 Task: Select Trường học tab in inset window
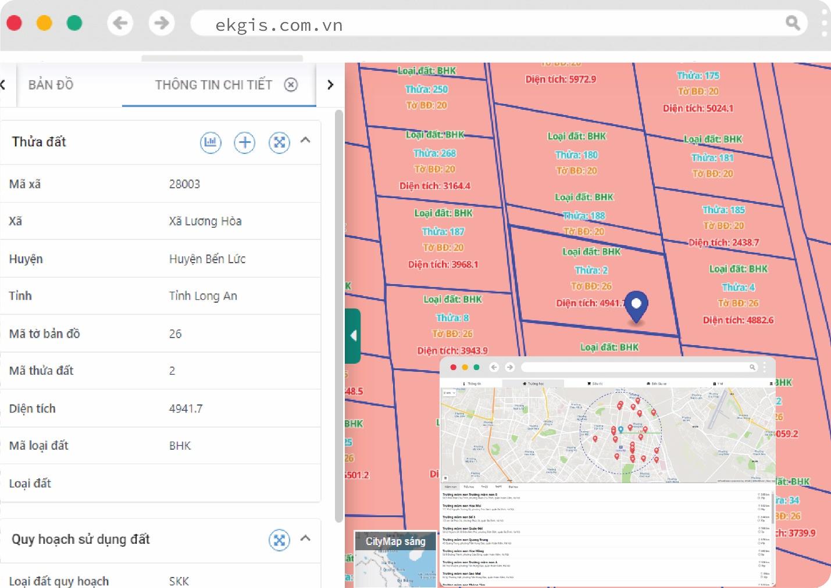click(x=533, y=383)
